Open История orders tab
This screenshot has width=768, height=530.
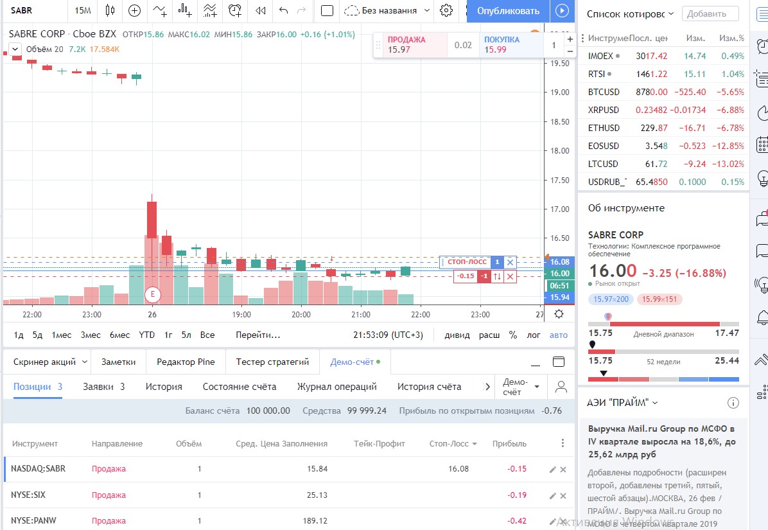tap(164, 387)
